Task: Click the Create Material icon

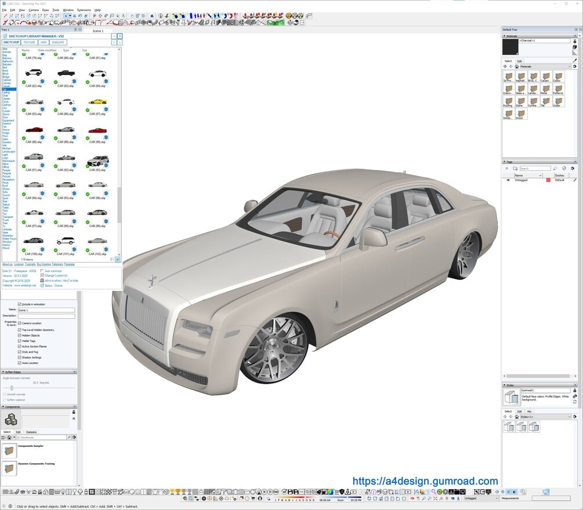Action: tap(575, 47)
